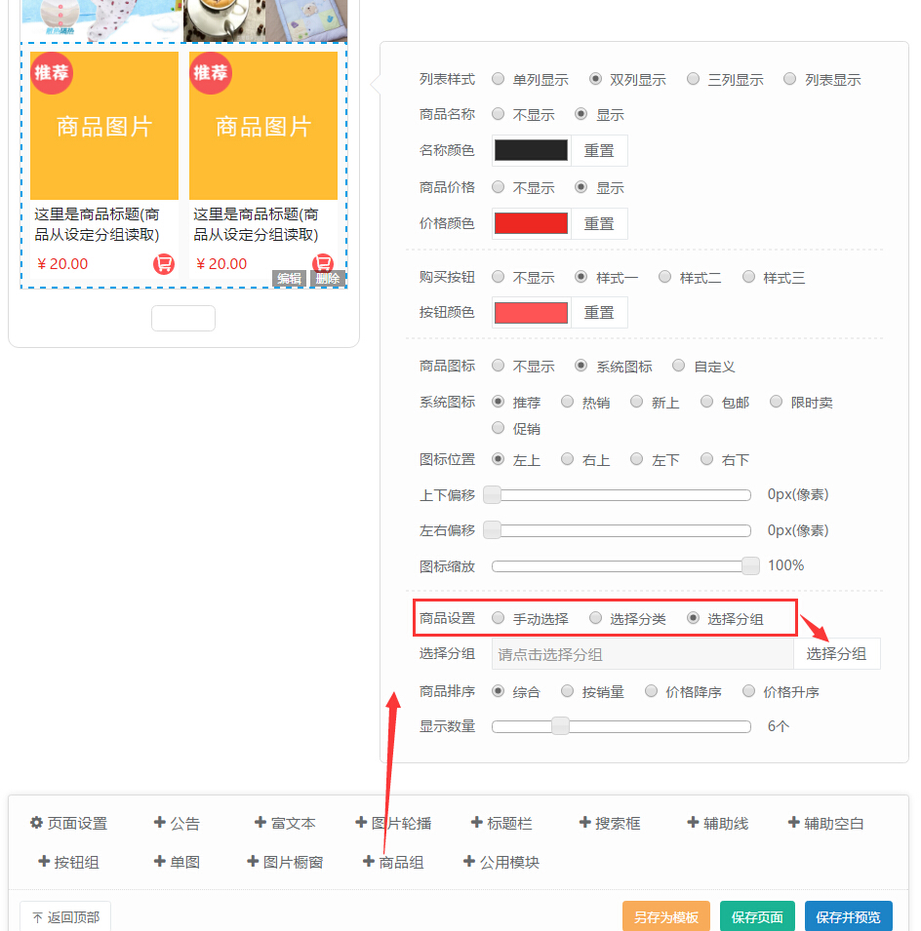Open the 选择分组 picker button
The image size is (921, 931).
836,654
